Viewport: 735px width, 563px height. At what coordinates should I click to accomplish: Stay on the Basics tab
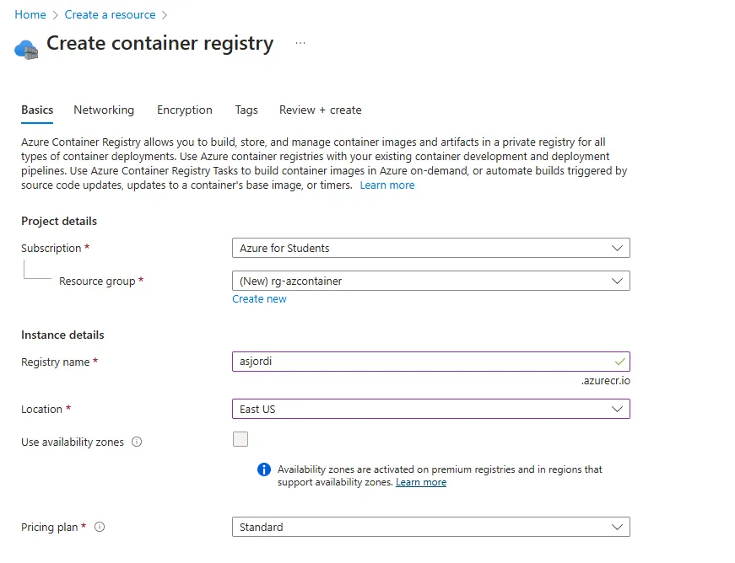click(x=37, y=110)
